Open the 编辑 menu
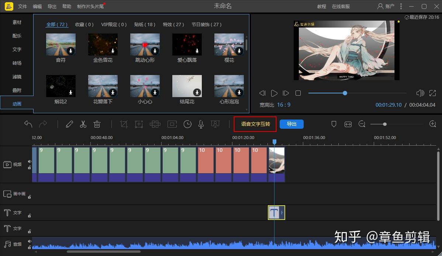 (37, 6)
